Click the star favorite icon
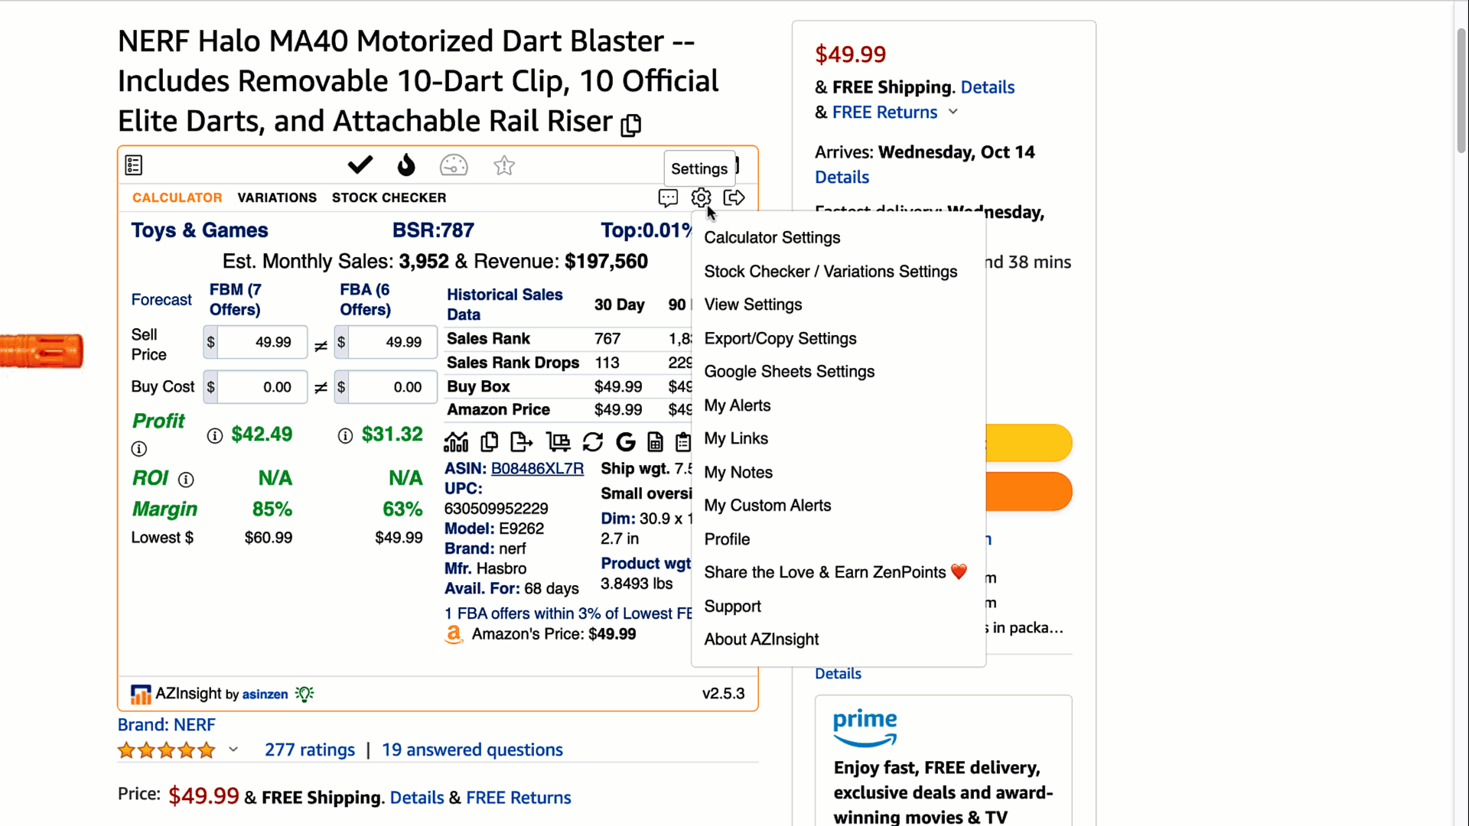This screenshot has width=1469, height=826. tap(504, 165)
